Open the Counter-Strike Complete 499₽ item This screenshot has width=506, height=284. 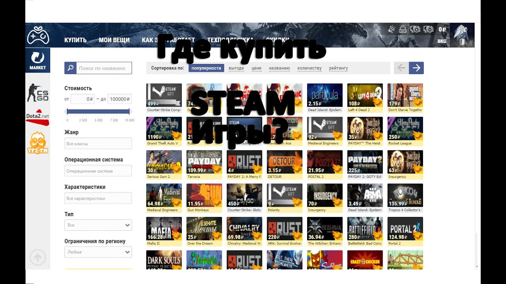click(x=164, y=98)
